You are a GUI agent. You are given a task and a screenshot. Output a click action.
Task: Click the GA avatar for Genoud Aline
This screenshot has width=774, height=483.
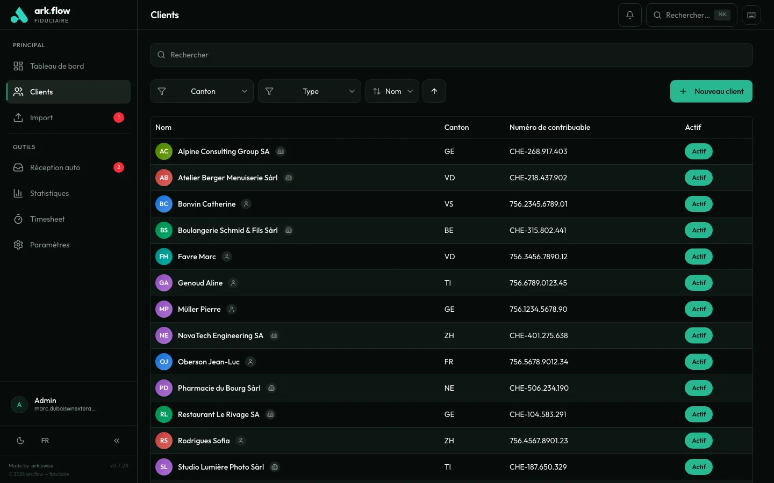tap(164, 283)
